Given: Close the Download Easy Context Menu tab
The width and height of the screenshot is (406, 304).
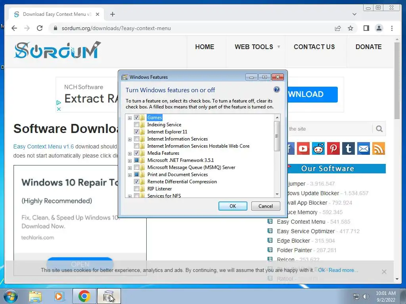Looking at the screenshot, I should click(x=98, y=14).
